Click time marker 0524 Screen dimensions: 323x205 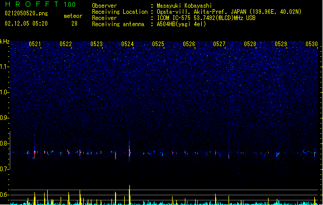click(127, 44)
